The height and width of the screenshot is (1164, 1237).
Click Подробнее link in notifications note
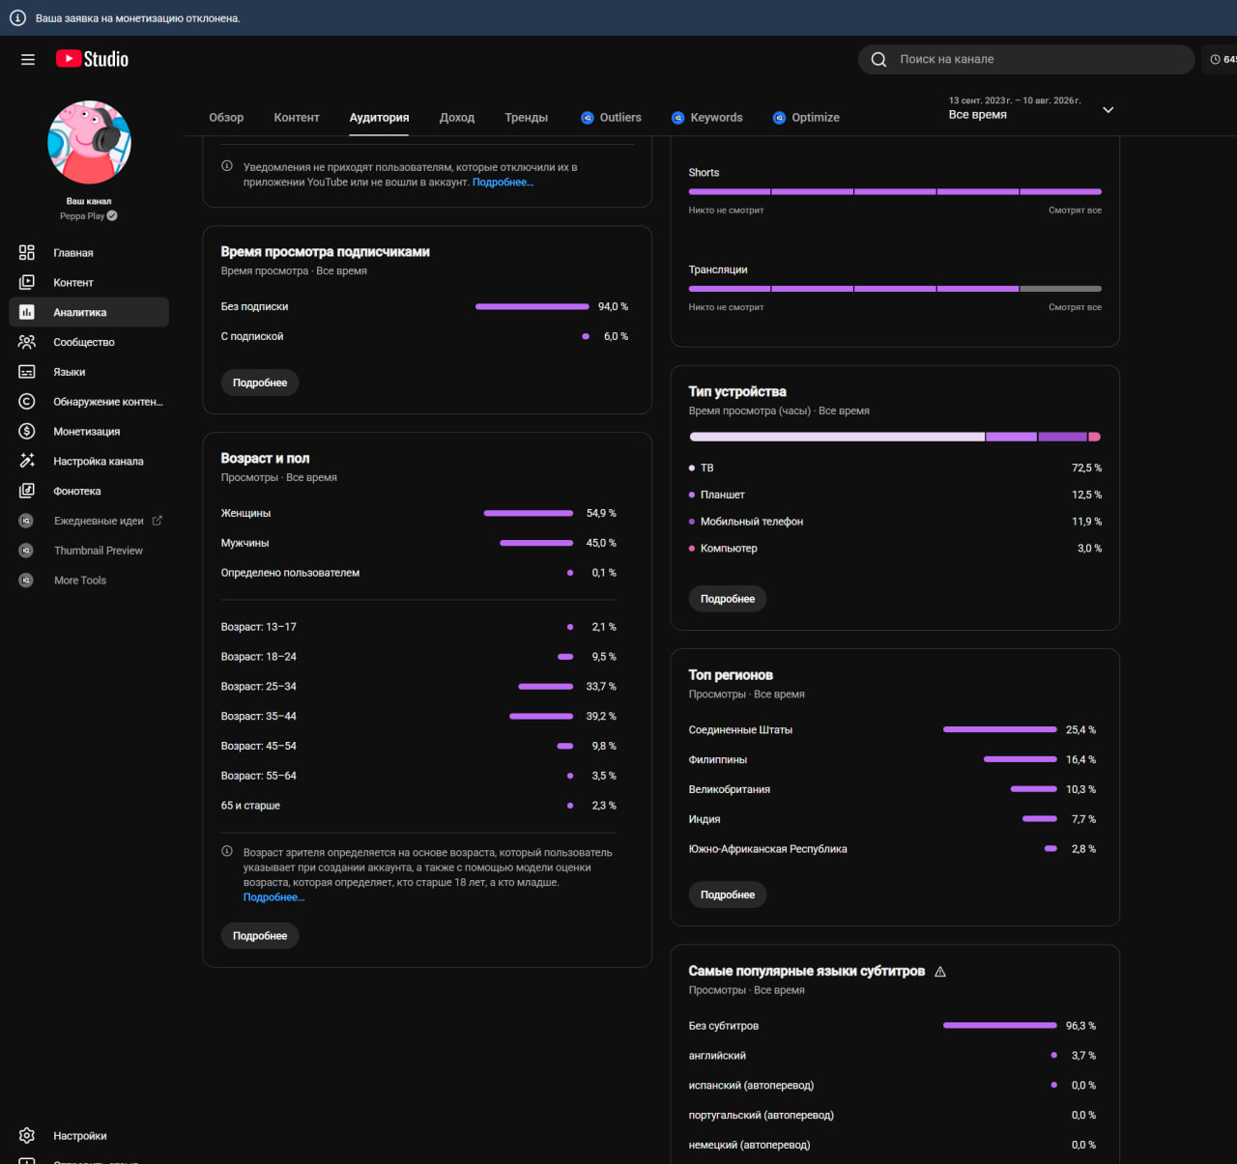click(503, 182)
